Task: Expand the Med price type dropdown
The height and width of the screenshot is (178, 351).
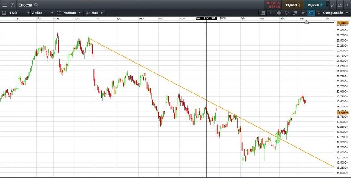Action: (101, 13)
